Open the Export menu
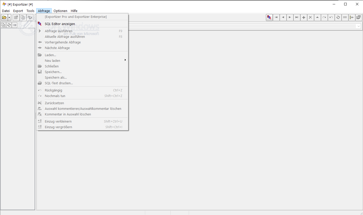Screen dimensions: 363x215 [18, 11]
